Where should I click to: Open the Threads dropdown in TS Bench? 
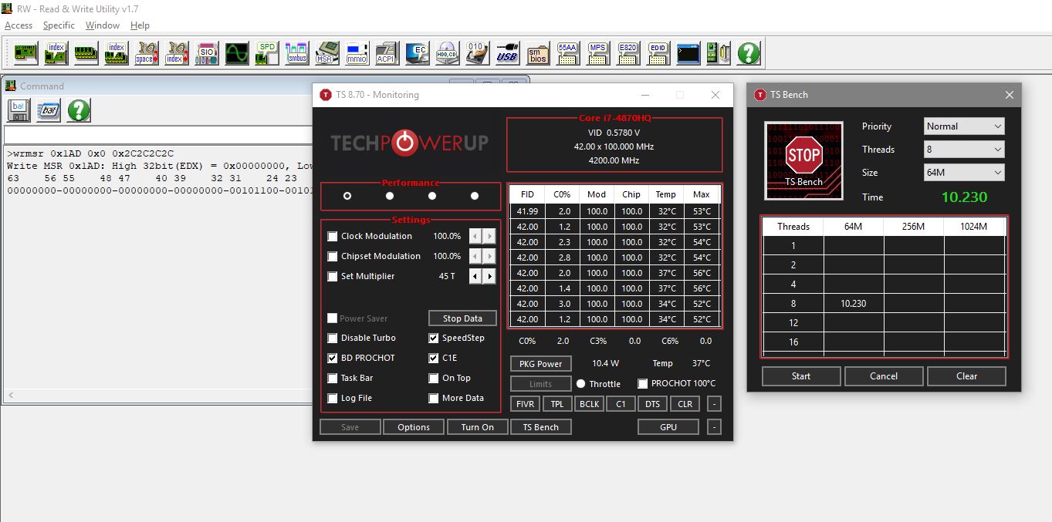(x=965, y=150)
